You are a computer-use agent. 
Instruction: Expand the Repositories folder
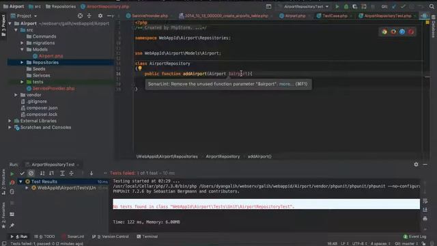coord(22,62)
